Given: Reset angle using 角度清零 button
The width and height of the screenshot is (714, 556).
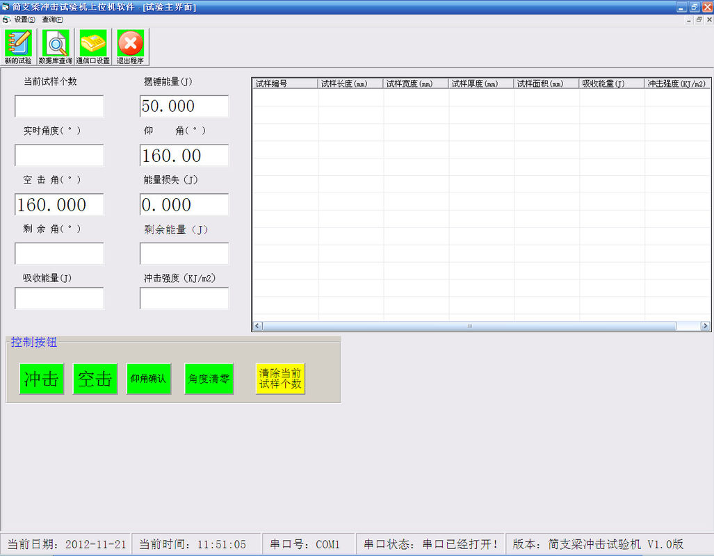Looking at the screenshot, I should click(x=209, y=379).
